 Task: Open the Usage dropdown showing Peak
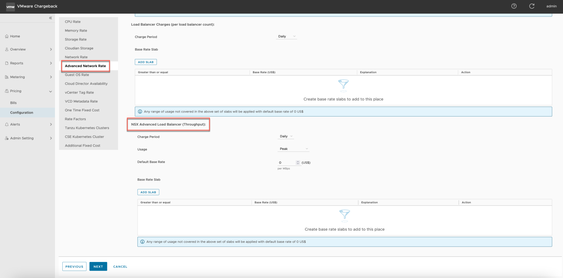[293, 149]
